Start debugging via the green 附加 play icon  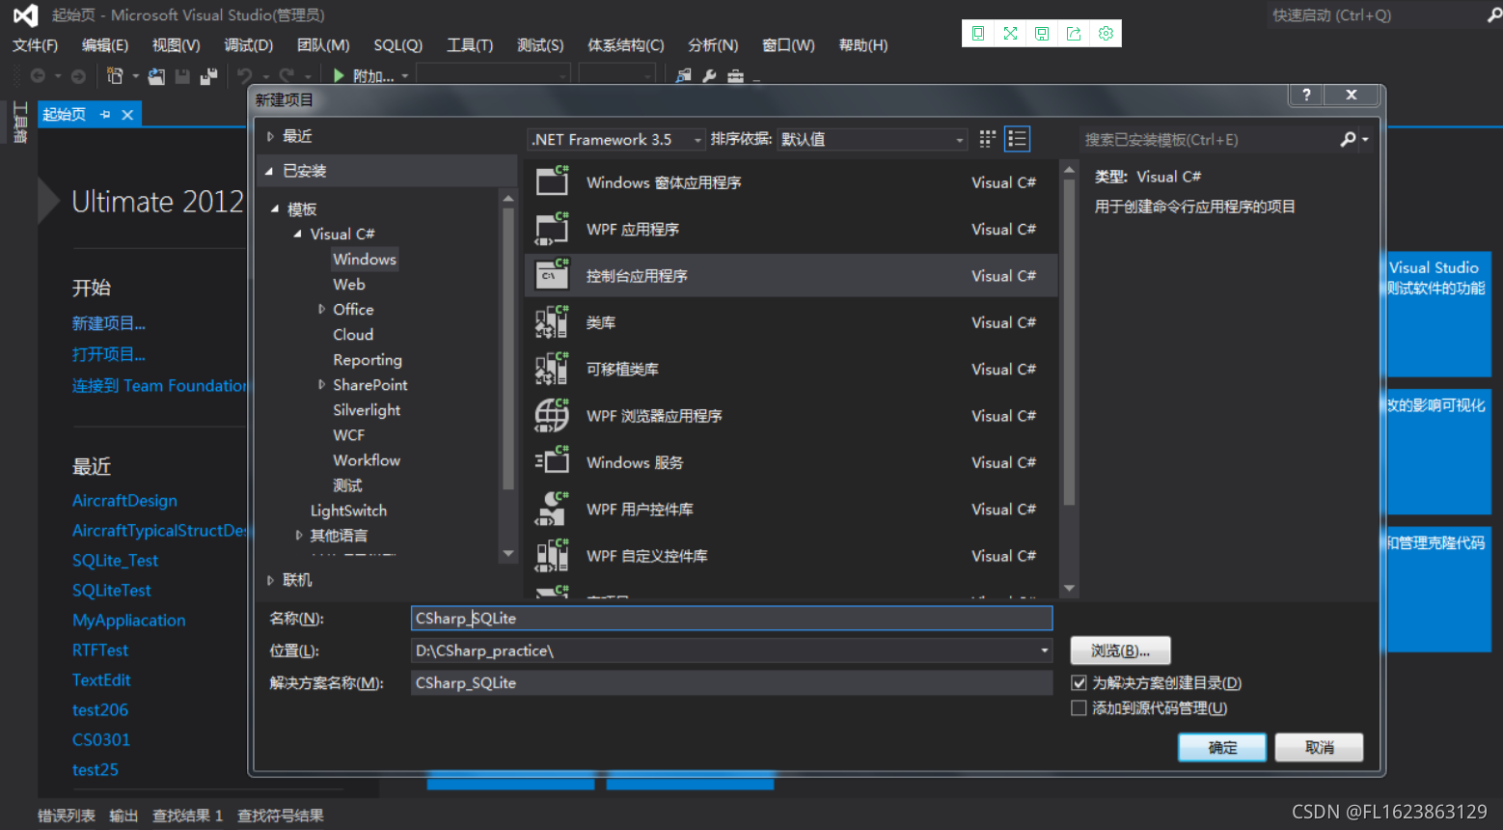tap(339, 75)
